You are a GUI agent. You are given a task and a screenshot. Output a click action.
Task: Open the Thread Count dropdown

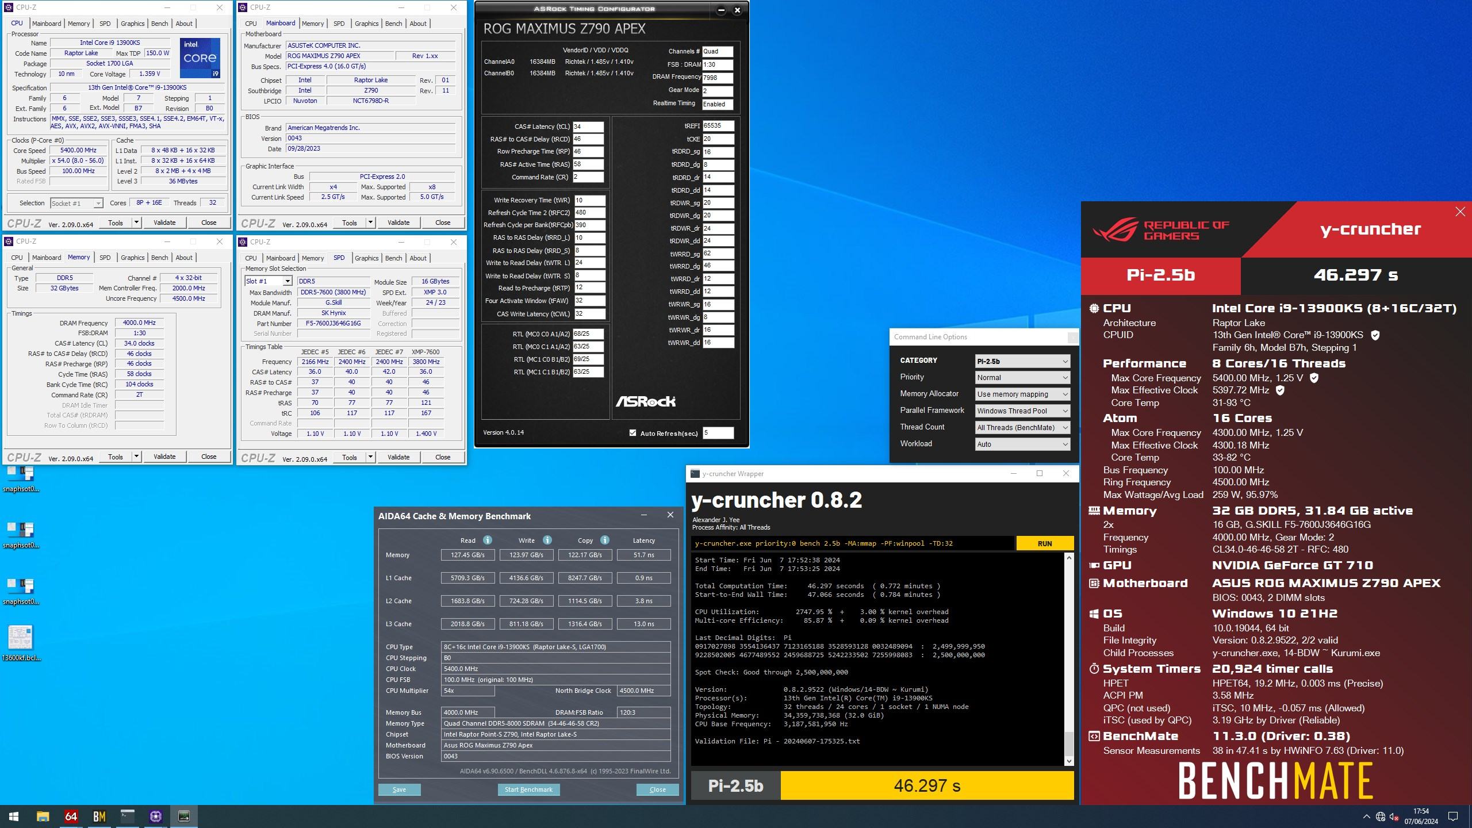pos(1023,427)
